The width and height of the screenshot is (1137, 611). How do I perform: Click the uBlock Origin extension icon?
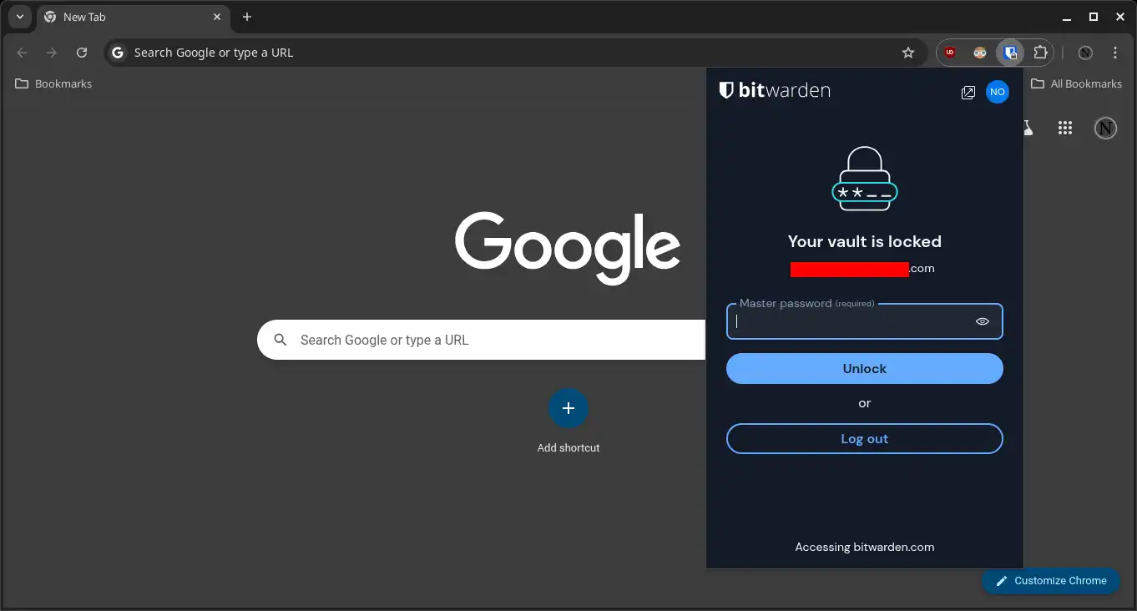[950, 53]
